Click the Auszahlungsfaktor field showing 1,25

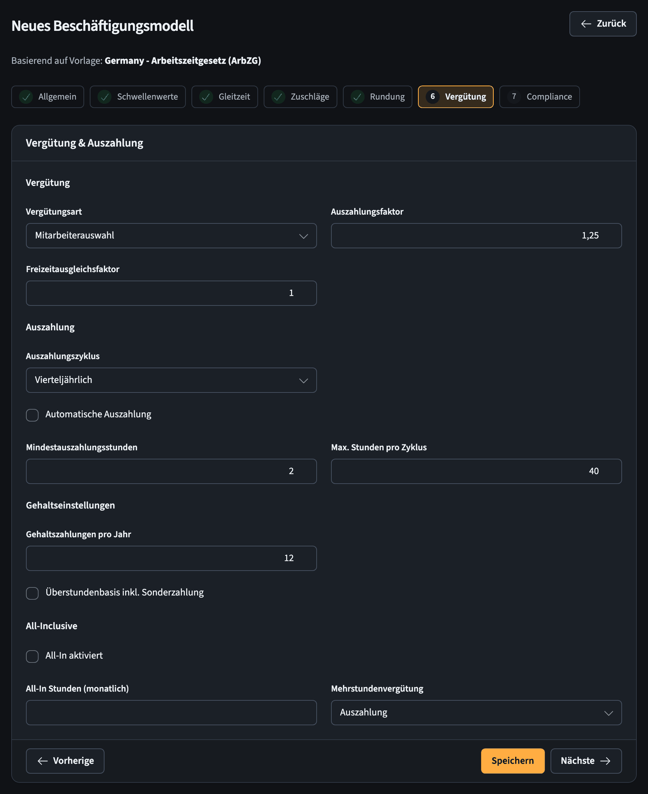[x=476, y=236]
